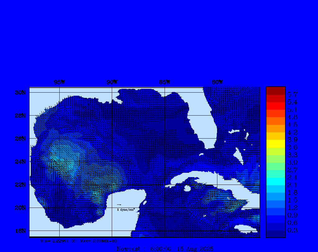Select the yellow swatch in the color legend
The image size is (318, 252).
[x=275, y=144]
